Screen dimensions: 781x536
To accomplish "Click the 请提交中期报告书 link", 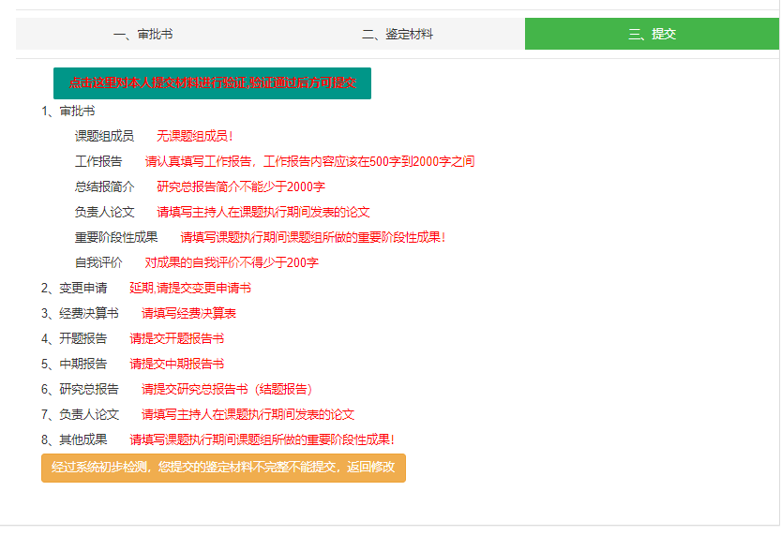I will coord(176,364).
